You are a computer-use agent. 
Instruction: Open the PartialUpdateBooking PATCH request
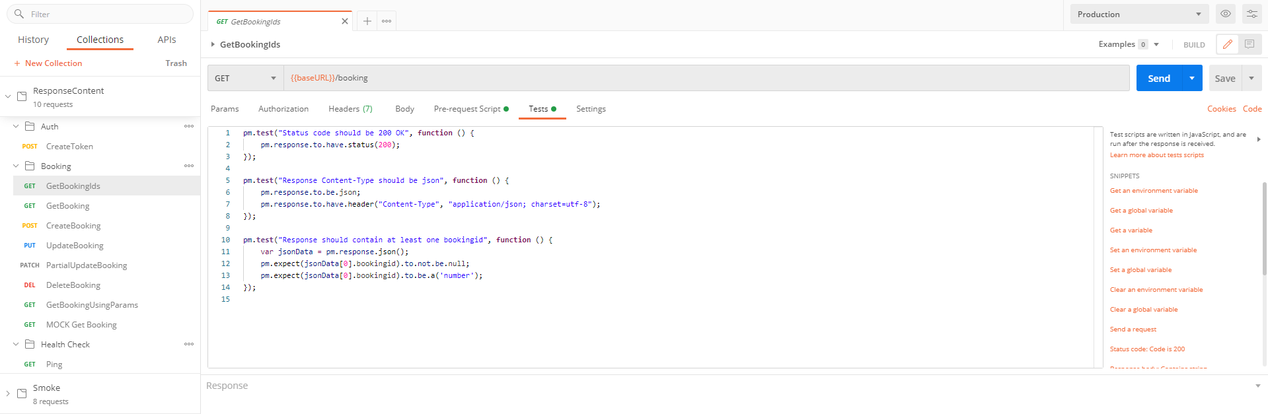86,265
